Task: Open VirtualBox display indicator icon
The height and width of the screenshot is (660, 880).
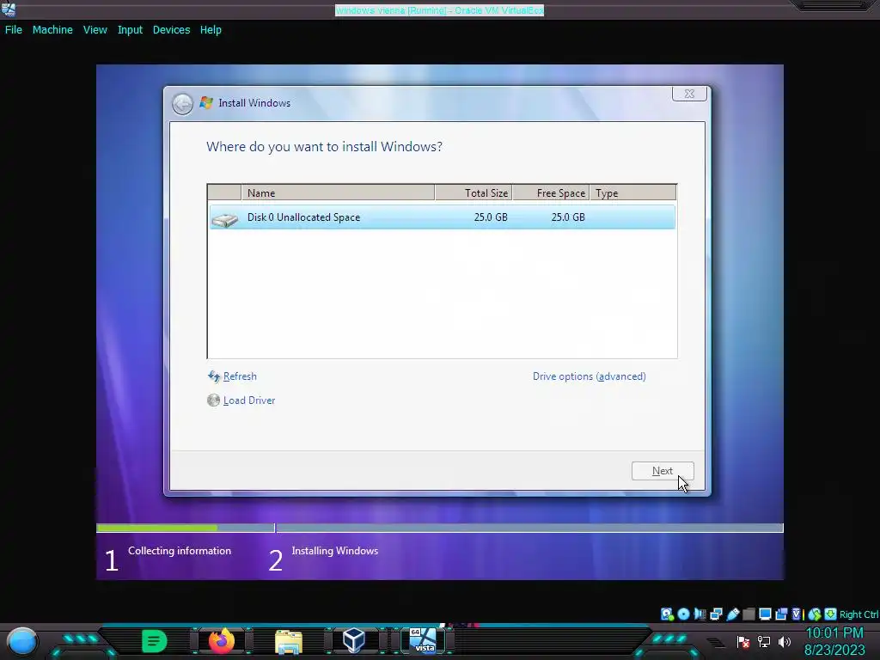Action: 765,614
